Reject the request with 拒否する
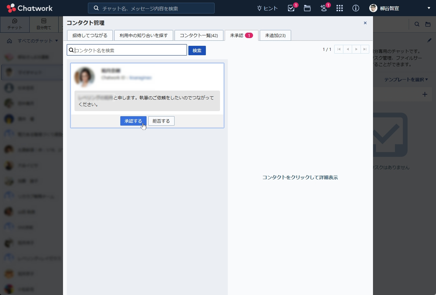 click(x=161, y=121)
